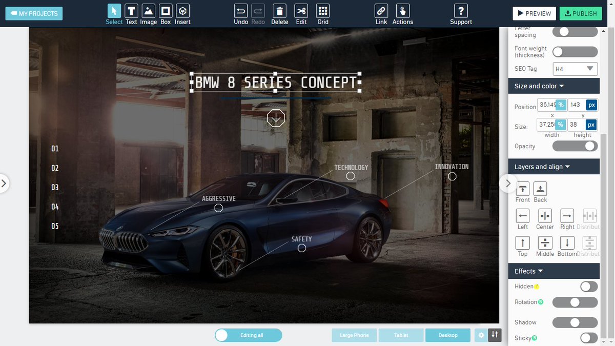Click the height size input field
The width and height of the screenshot is (615, 346).
click(x=577, y=125)
